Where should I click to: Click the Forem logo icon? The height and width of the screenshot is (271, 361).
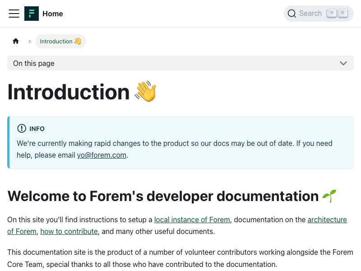click(x=32, y=14)
